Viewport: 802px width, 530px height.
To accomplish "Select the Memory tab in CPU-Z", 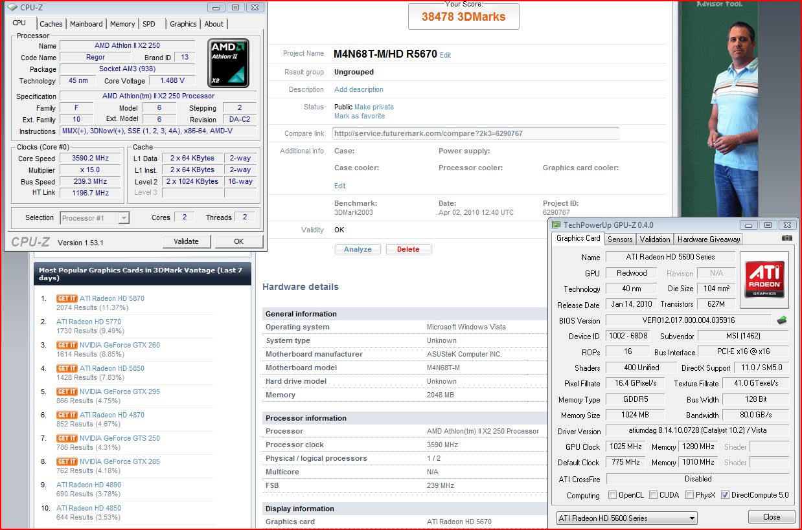I will (x=122, y=24).
